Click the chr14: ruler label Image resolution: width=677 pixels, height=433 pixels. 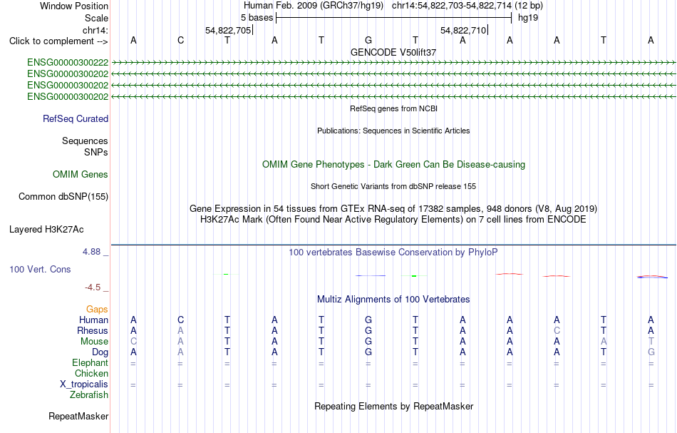pyautogui.click(x=95, y=30)
